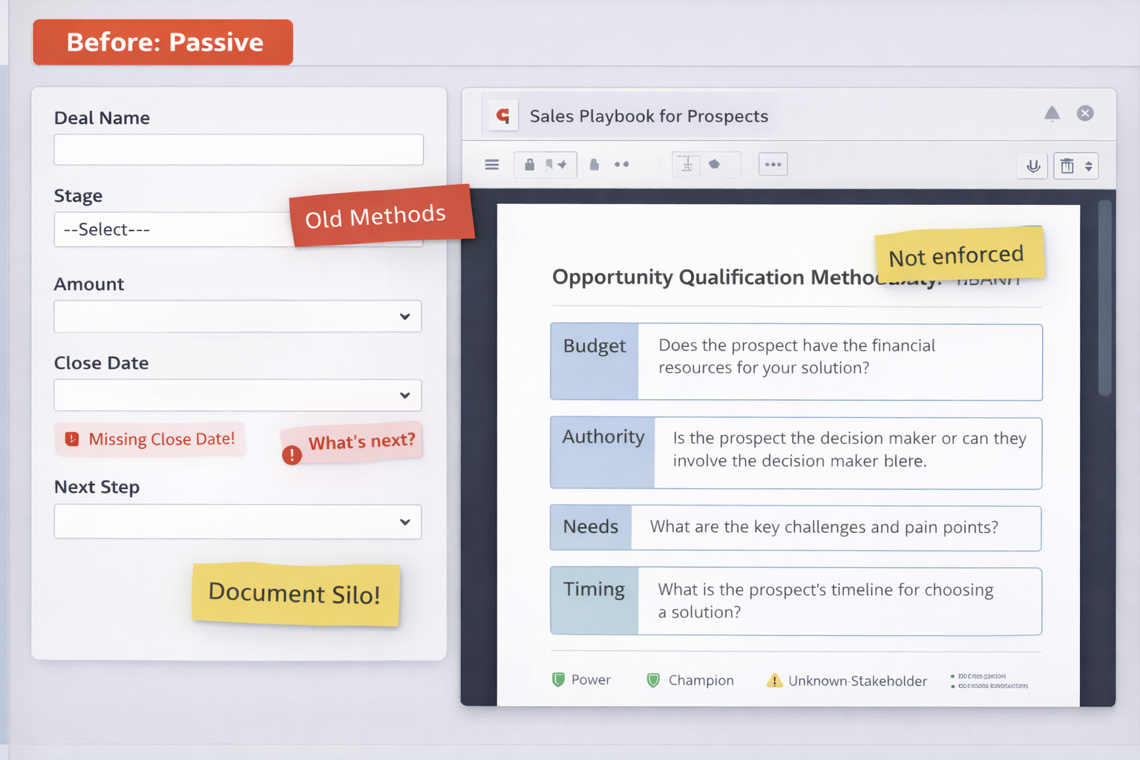Click the text format icon in the toolbar

pyautogui.click(x=687, y=165)
